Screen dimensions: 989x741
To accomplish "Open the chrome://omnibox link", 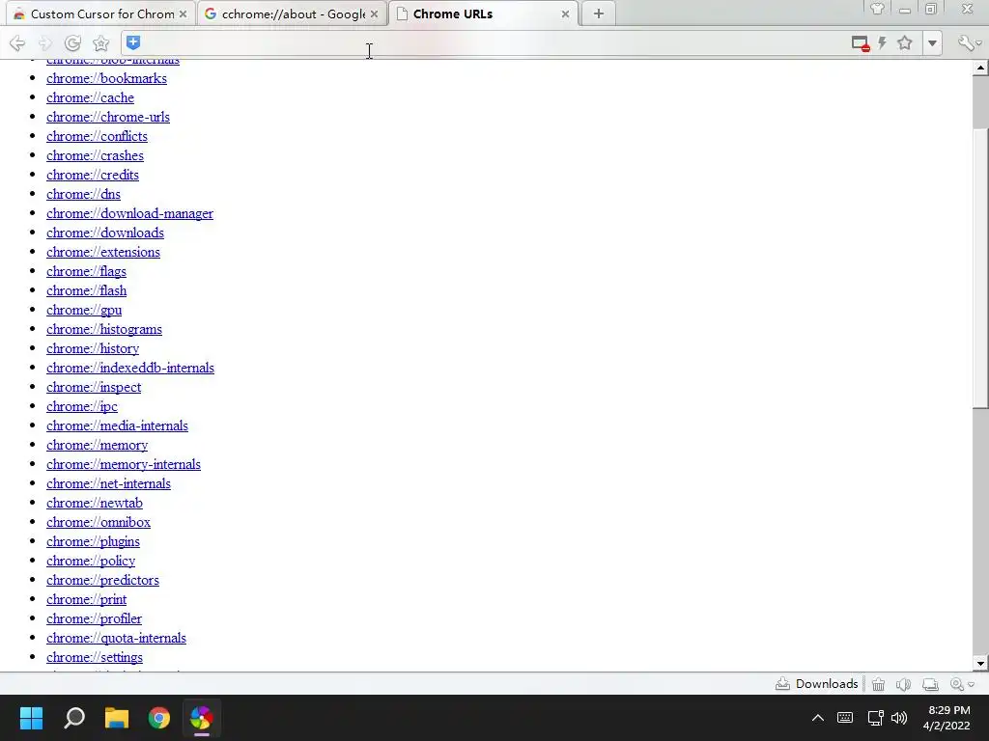I will coord(98,522).
